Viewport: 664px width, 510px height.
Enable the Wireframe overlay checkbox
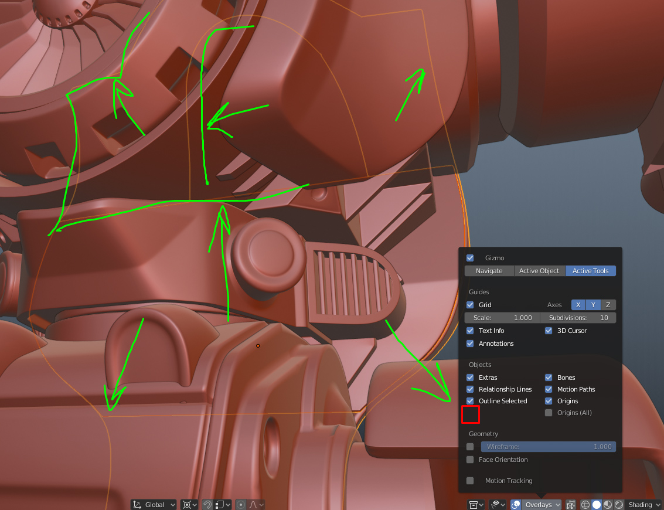pos(470,447)
